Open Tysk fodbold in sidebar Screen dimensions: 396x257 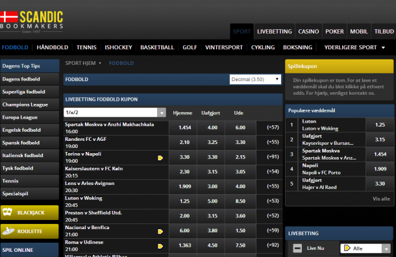[x=30, y=168]
